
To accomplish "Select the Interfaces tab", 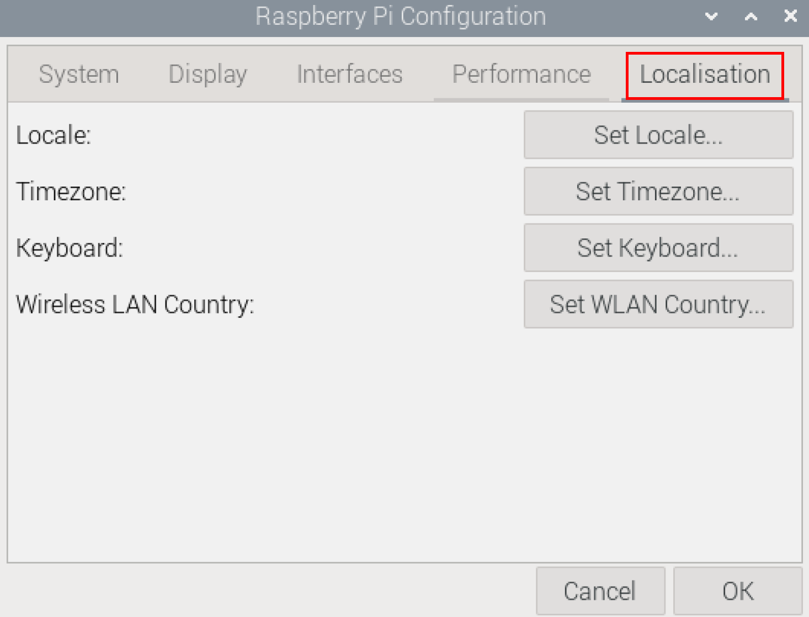I will coord(349,75).
